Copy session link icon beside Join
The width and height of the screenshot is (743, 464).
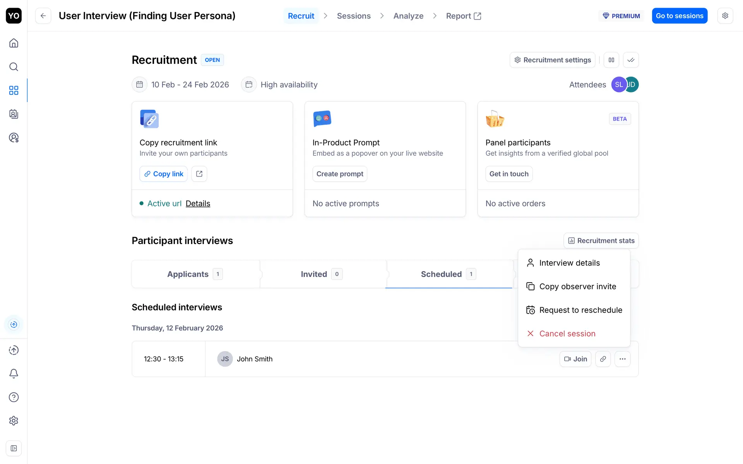pos(603,359)
